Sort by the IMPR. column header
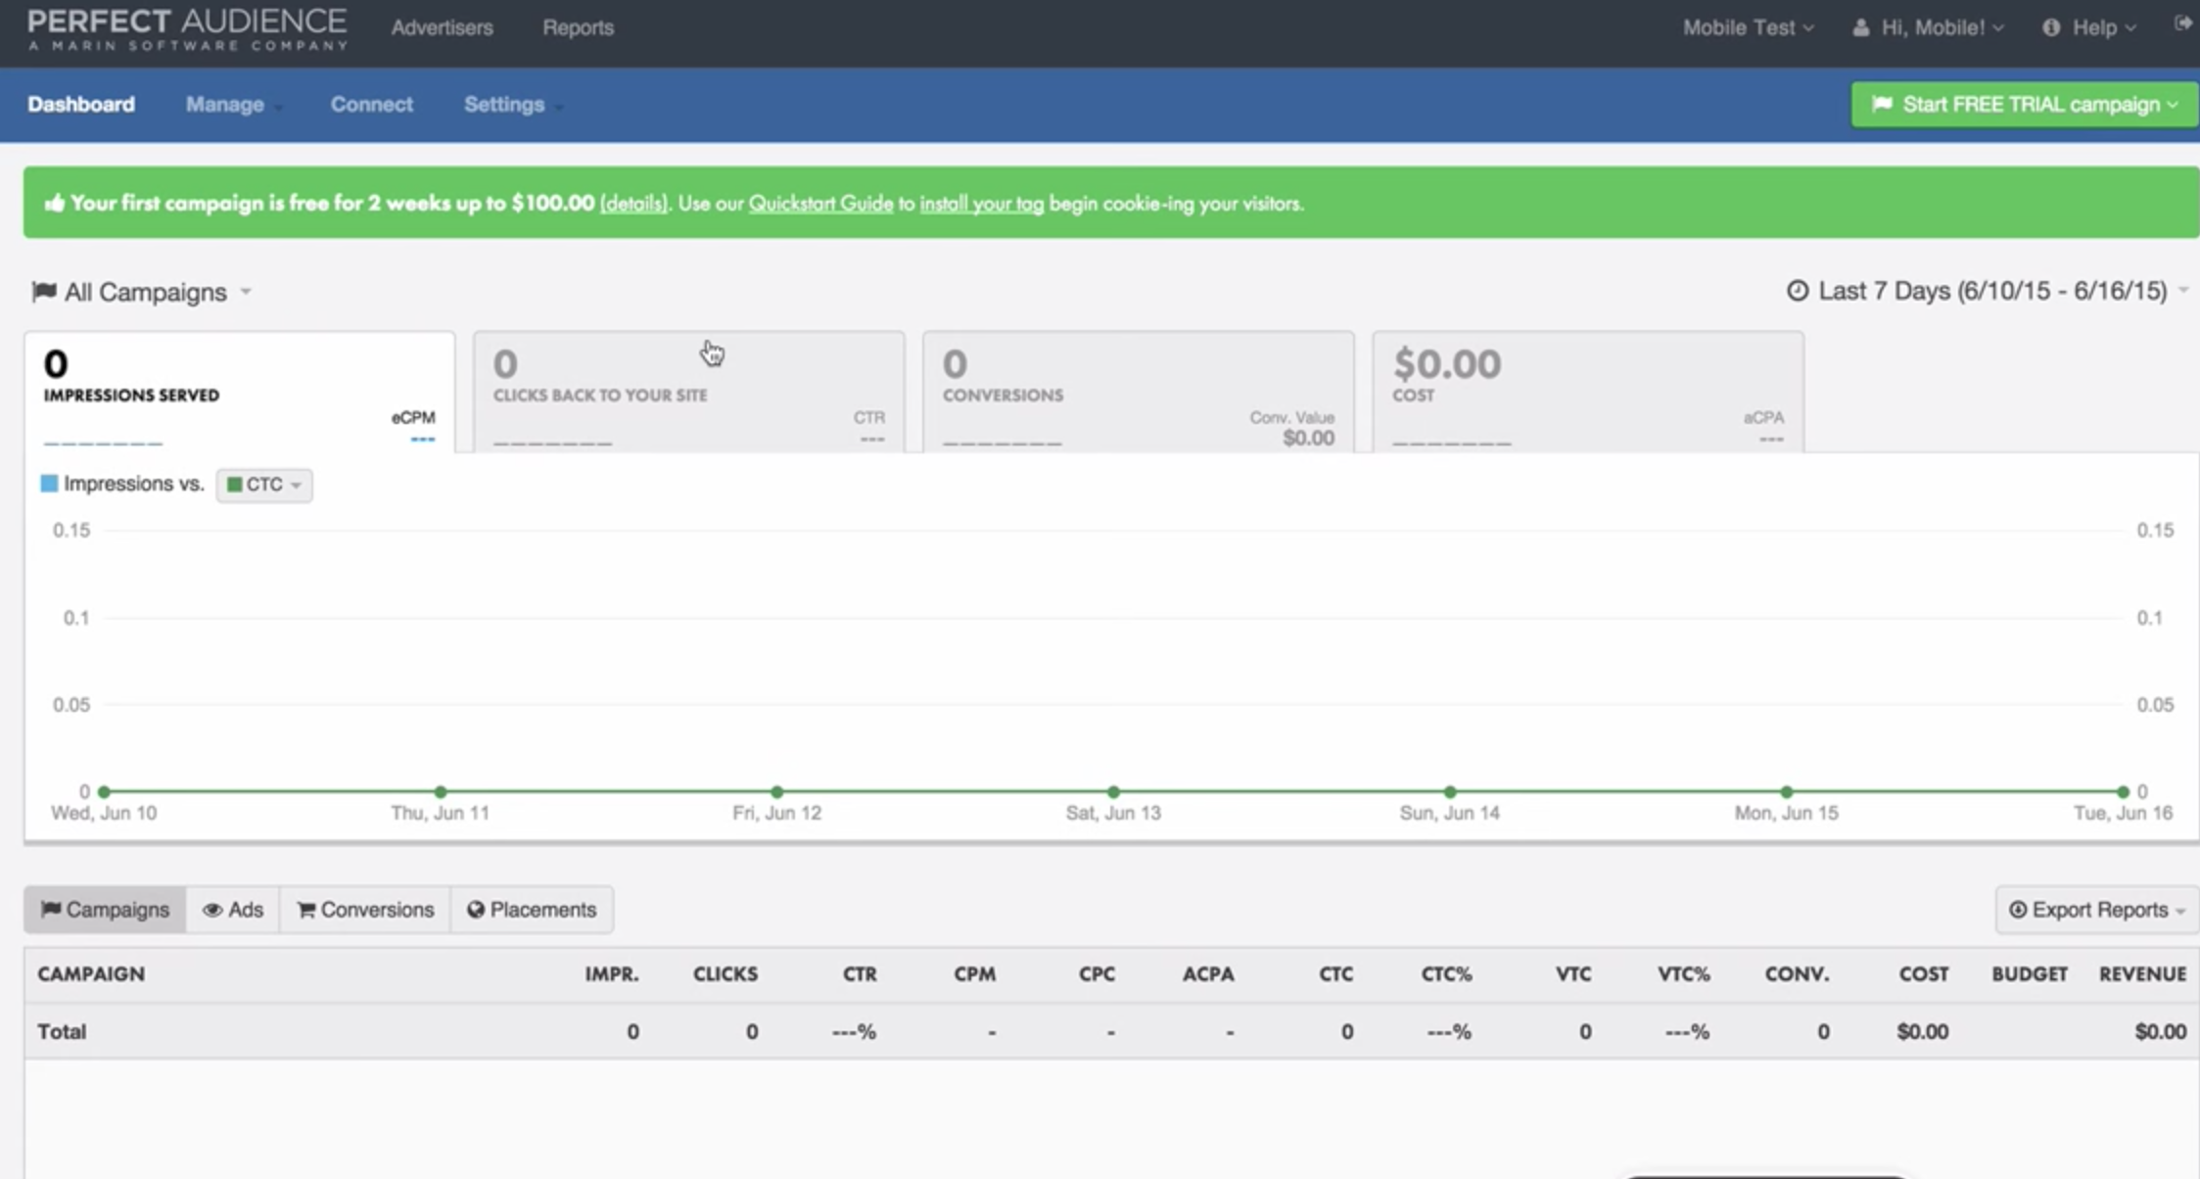This screenshot has height=1179, width=2200. 612,974
